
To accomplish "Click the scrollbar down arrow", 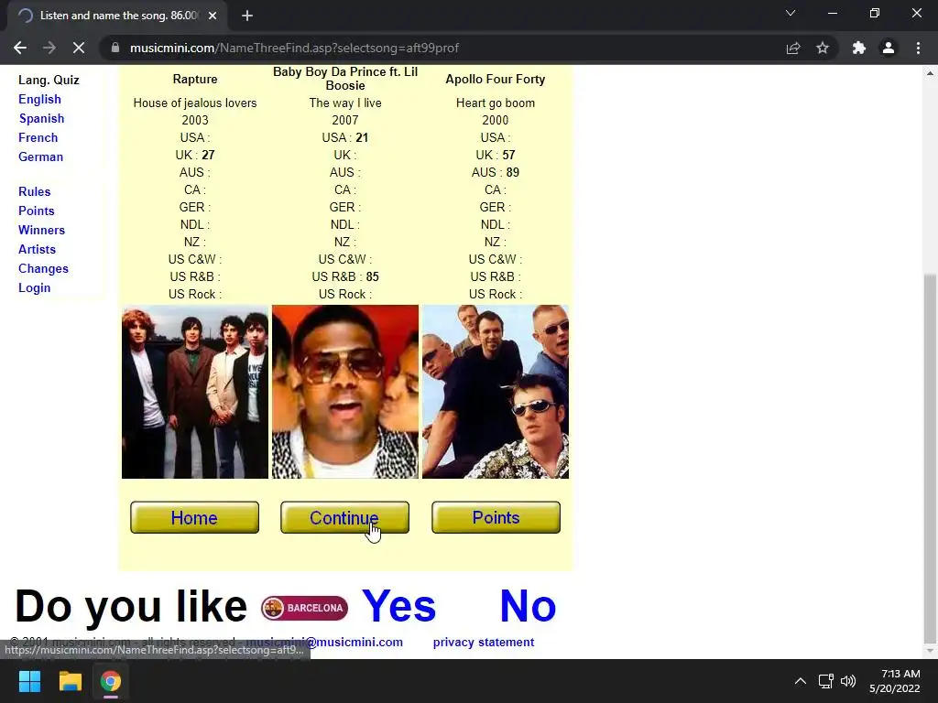I will pyautogui.click(x=929, y=651).
